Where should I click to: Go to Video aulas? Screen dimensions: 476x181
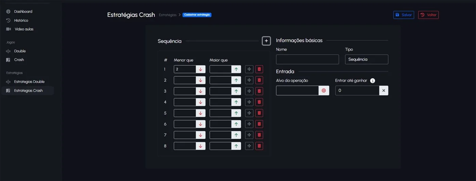click(24, 29)
